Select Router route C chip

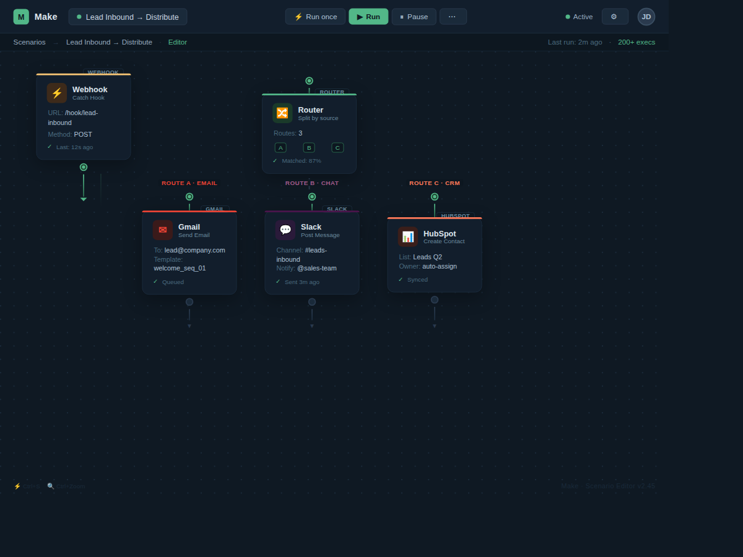click(x=337, y=147)
